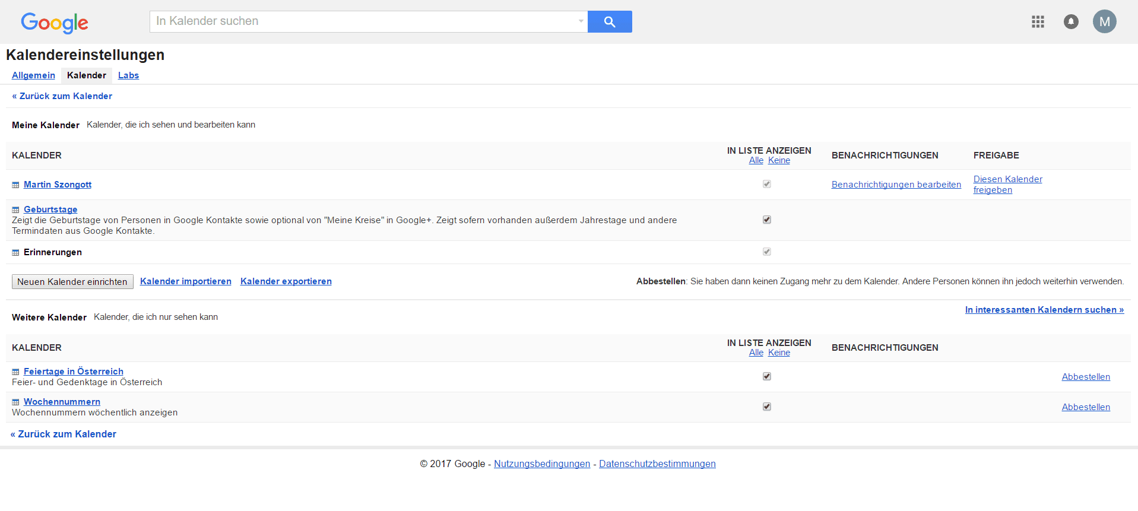
Task: Click the Erinnerungen calendar name
Action: (53, 252)
